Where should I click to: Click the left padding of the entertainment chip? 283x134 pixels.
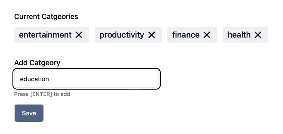[16, 35]
